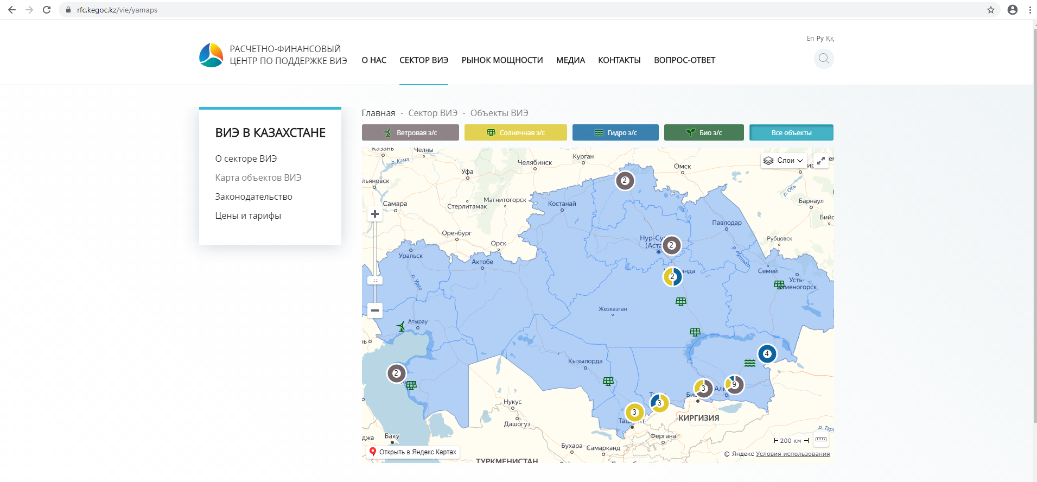The width and height of the screenshot is (1037, 482).
Task: Click the map zoom slider handle
Action: click(x=375, y=281)
